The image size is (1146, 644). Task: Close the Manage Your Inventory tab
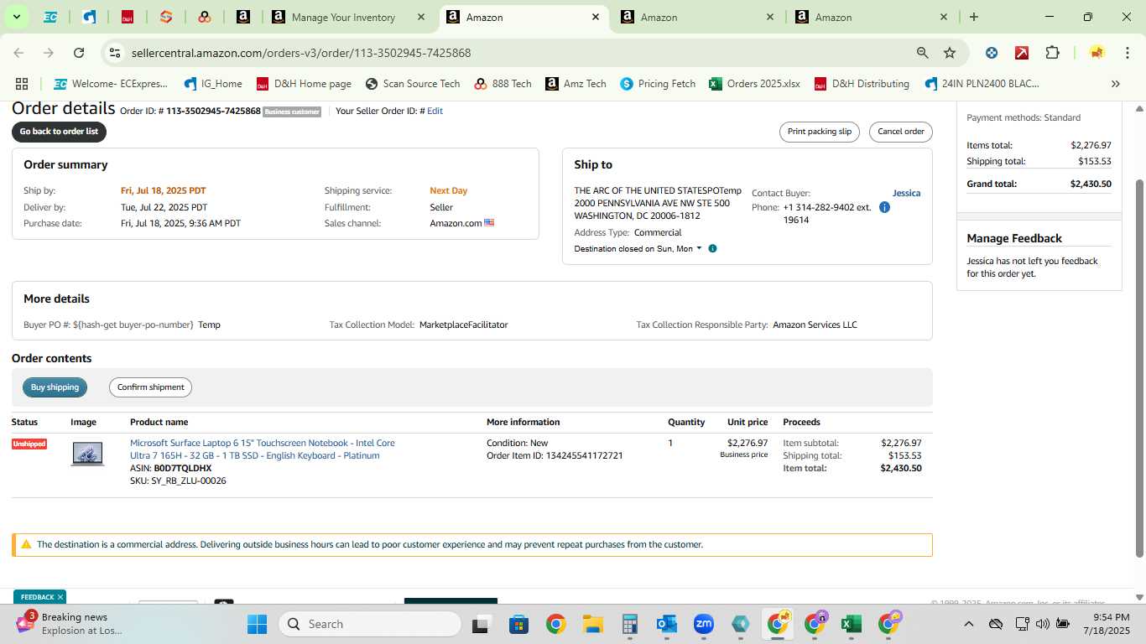coord(421,17)
